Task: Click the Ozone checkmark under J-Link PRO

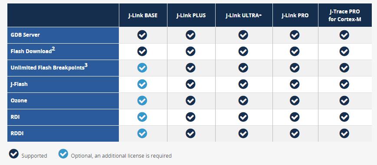Action: (295, 101)
